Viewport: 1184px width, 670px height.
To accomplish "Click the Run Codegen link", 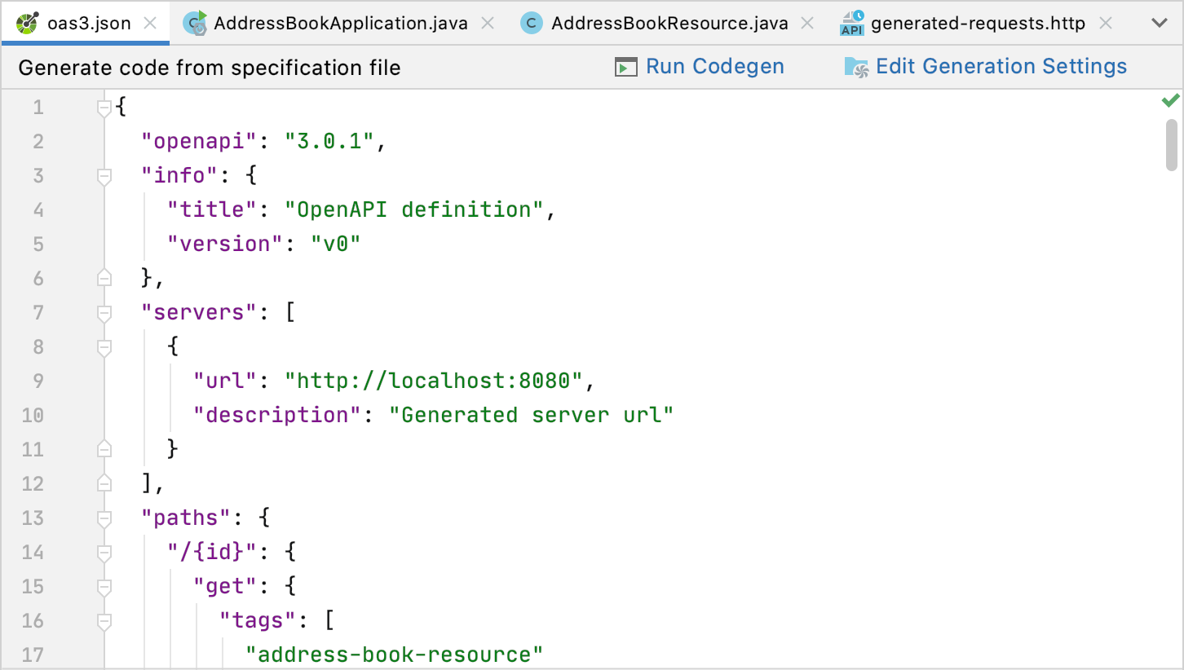I will [x=714, y=66].
